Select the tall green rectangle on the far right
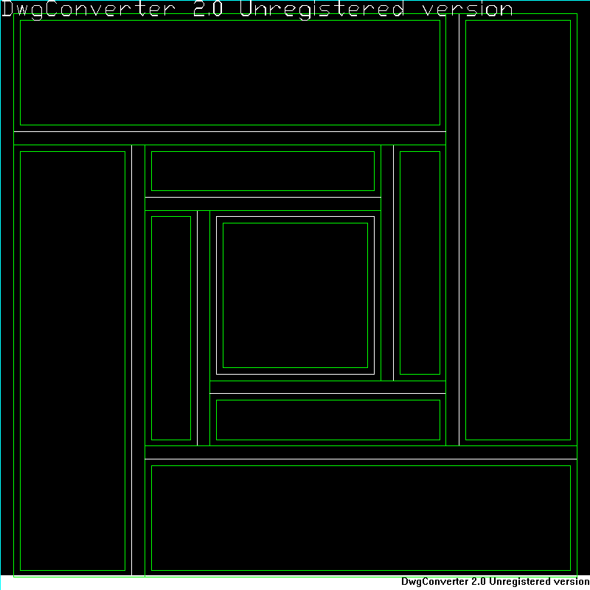The image size is (590, 590). pos(518,230)
